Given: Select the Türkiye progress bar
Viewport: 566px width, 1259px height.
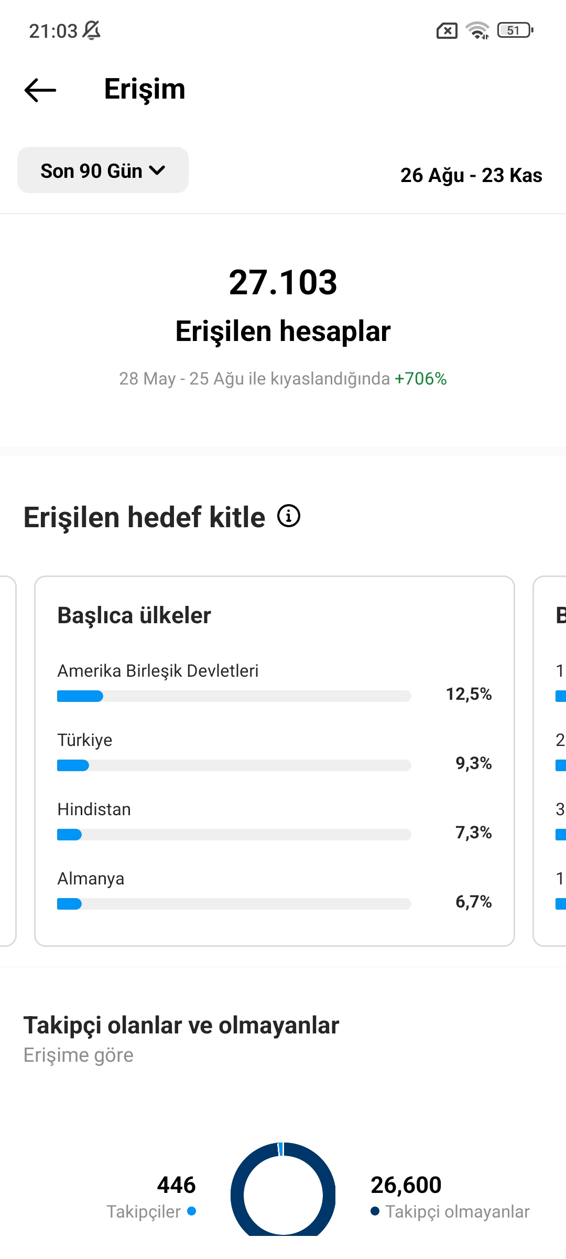Looking at the screenshot, I should [234, 765].
